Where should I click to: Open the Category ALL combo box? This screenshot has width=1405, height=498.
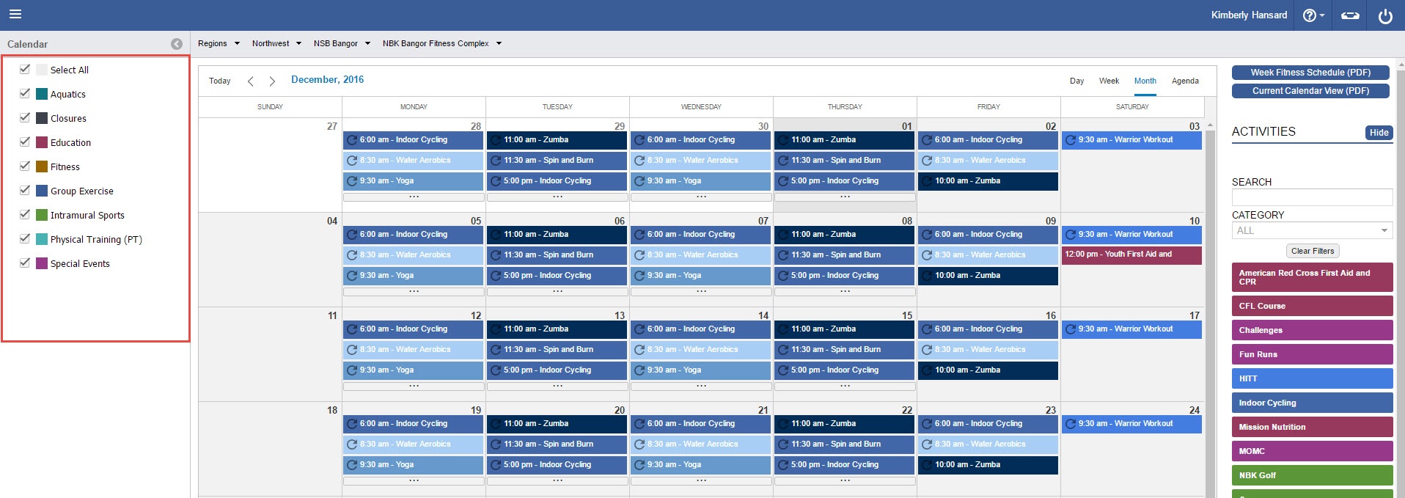click(1311, 230)
